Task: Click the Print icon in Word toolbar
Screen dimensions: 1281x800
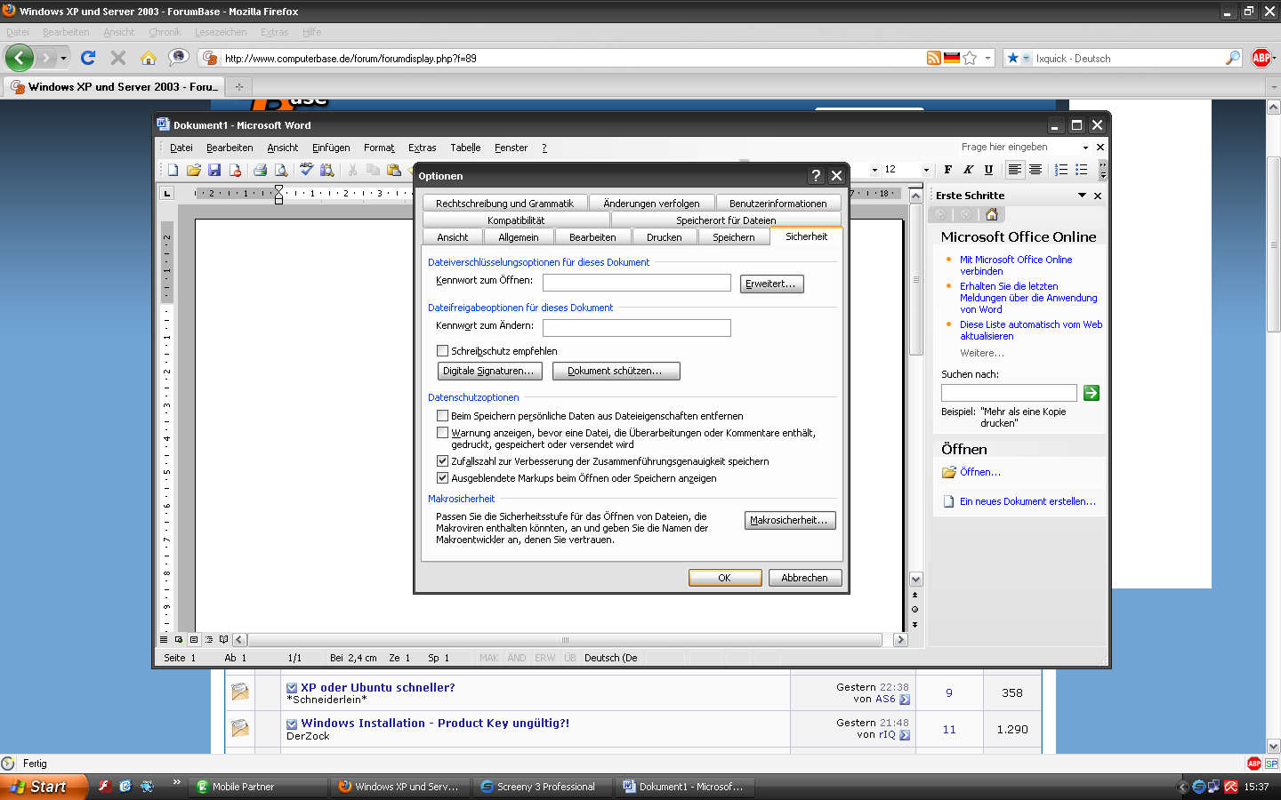Action: click(260, 170)
